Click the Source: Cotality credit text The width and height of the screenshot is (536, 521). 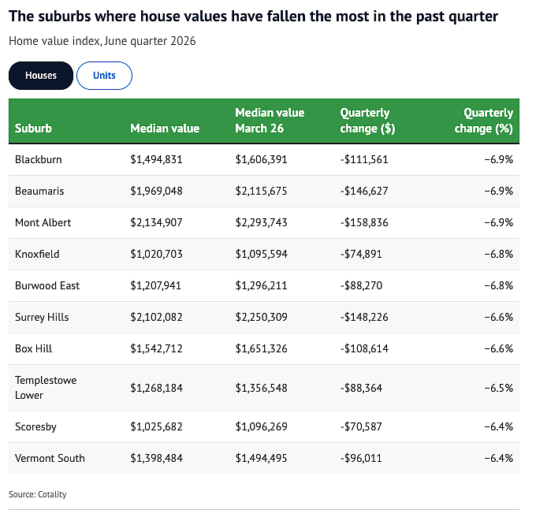[x=38, y=494]
